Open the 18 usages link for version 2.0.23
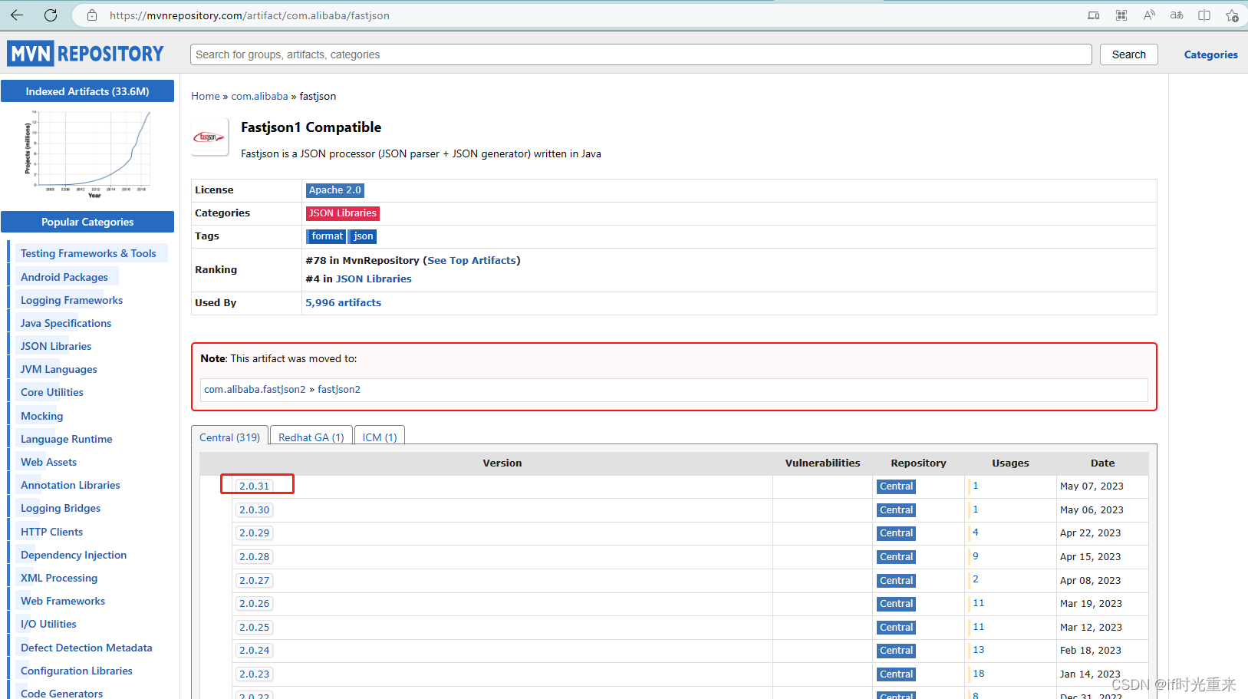 [x=978, y=674]
